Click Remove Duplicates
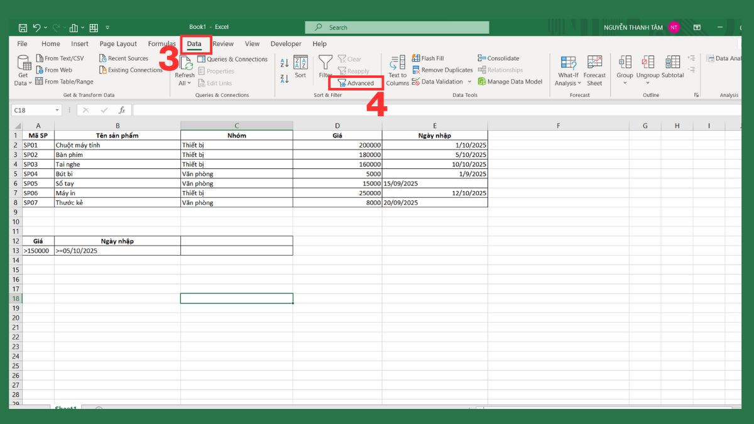 [x=443, y=70]
